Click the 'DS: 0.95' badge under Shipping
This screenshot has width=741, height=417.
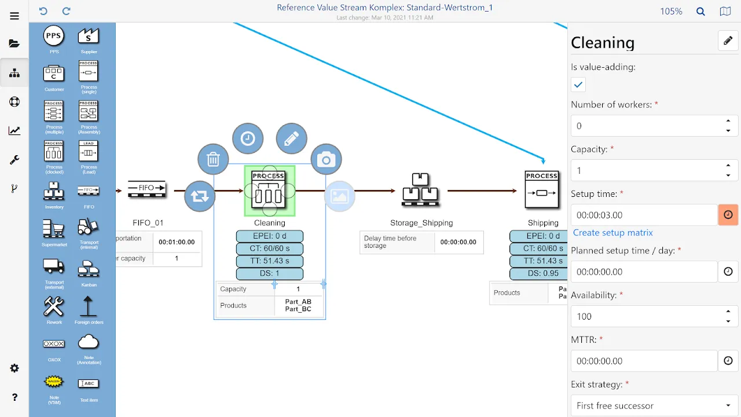pyautogui.click(x=538, y=273)
